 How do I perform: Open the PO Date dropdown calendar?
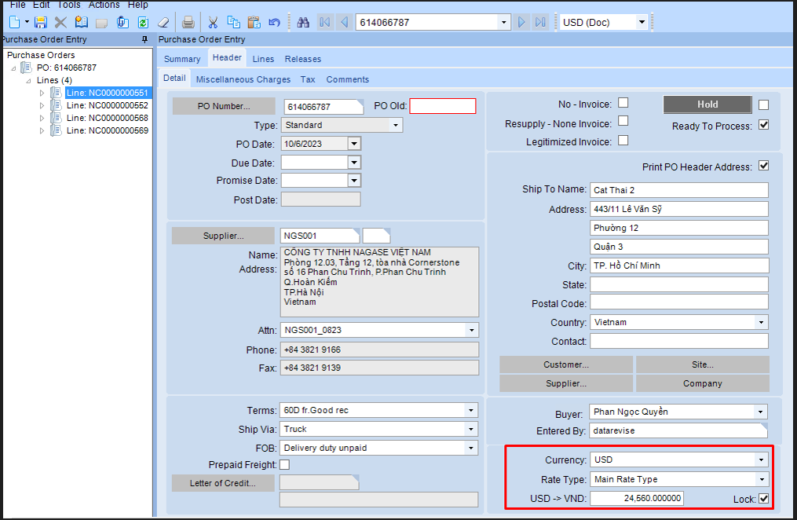353,144
